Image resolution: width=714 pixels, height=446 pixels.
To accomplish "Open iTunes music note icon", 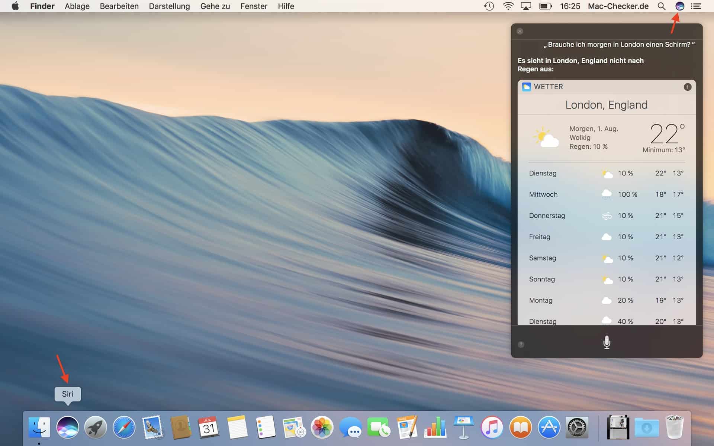I will 492,427.
